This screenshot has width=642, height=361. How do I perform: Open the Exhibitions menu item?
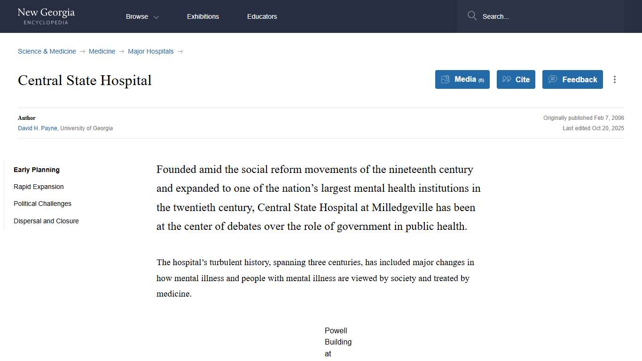click(x=203, y=16)
